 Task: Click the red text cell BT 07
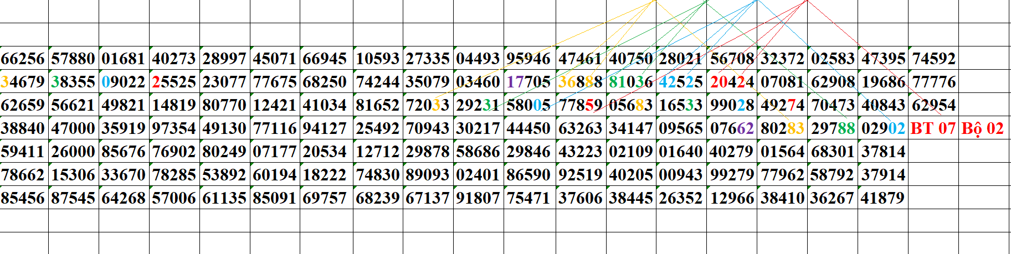933,128
